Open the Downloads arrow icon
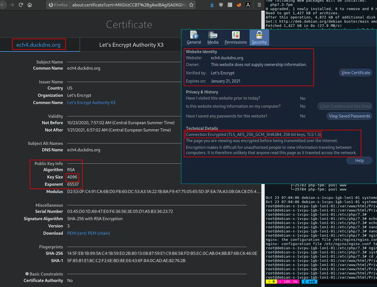Viewport: 377px width, 287px height. pyautogui.click(x=212, y=5)
